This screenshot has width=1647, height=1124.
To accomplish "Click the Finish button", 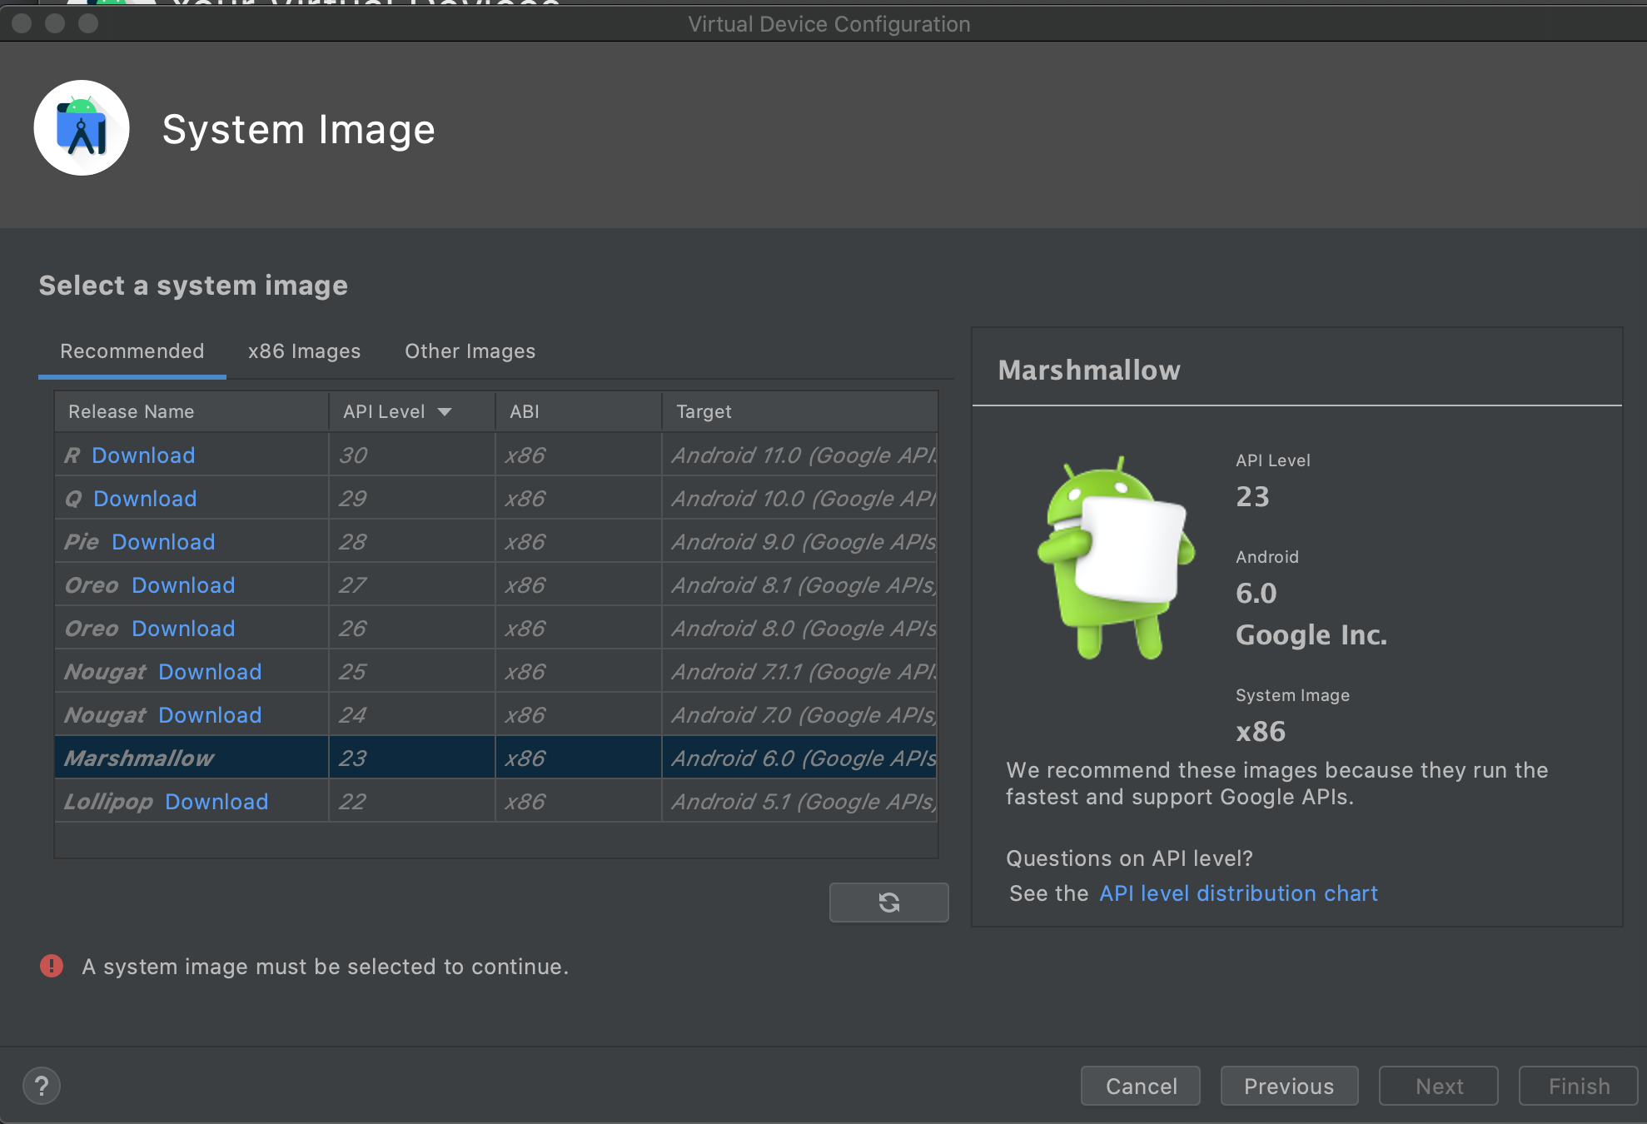I will pos(1579,1086).
